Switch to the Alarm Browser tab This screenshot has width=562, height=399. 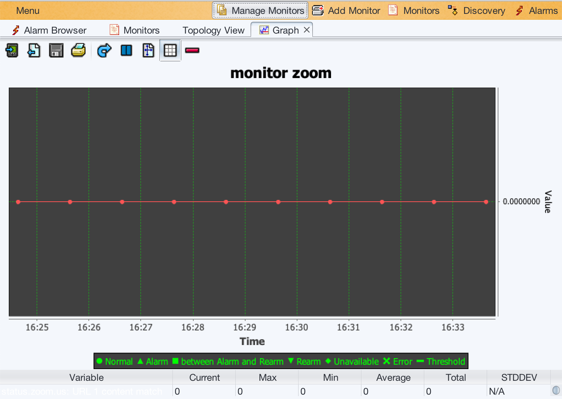click(x=49, y=30)
